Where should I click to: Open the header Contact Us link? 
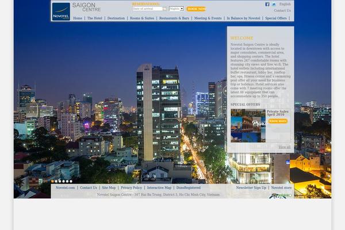282,10
